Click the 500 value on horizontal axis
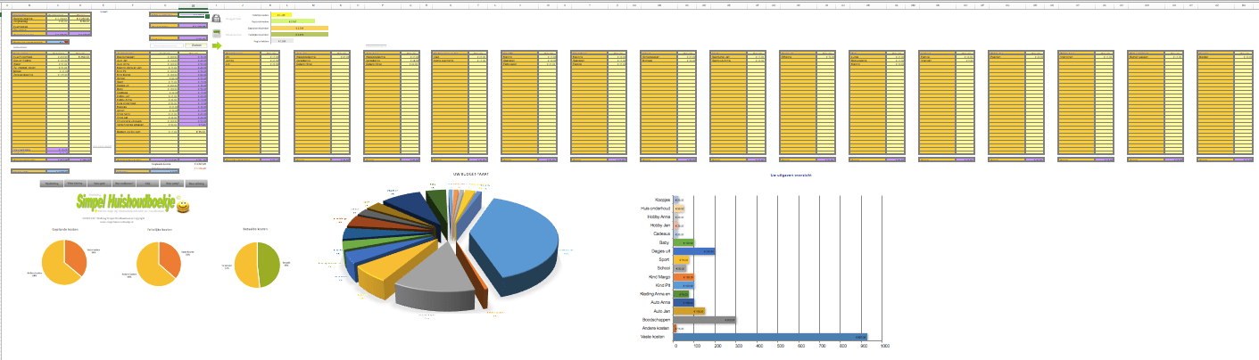Screen dimensions: 1259x360 pos(780,347)
